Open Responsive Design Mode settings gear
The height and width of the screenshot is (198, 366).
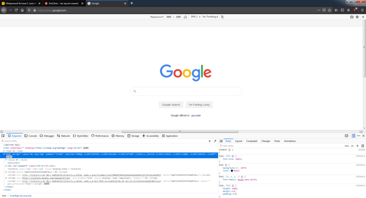click(357, 17)
